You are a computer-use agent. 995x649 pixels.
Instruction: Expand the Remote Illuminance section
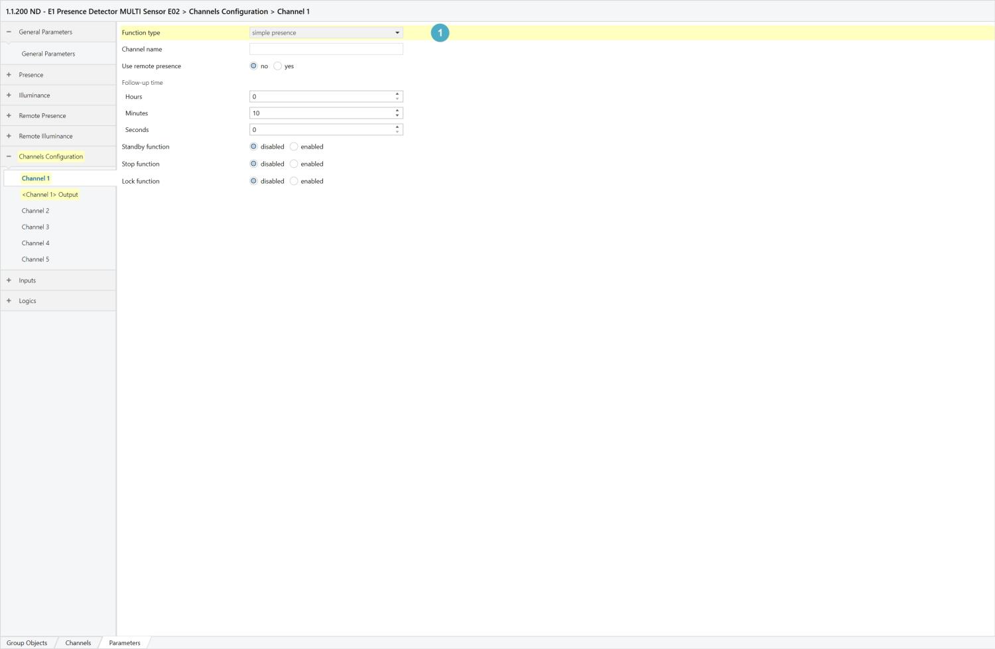(x=9, y=136)
